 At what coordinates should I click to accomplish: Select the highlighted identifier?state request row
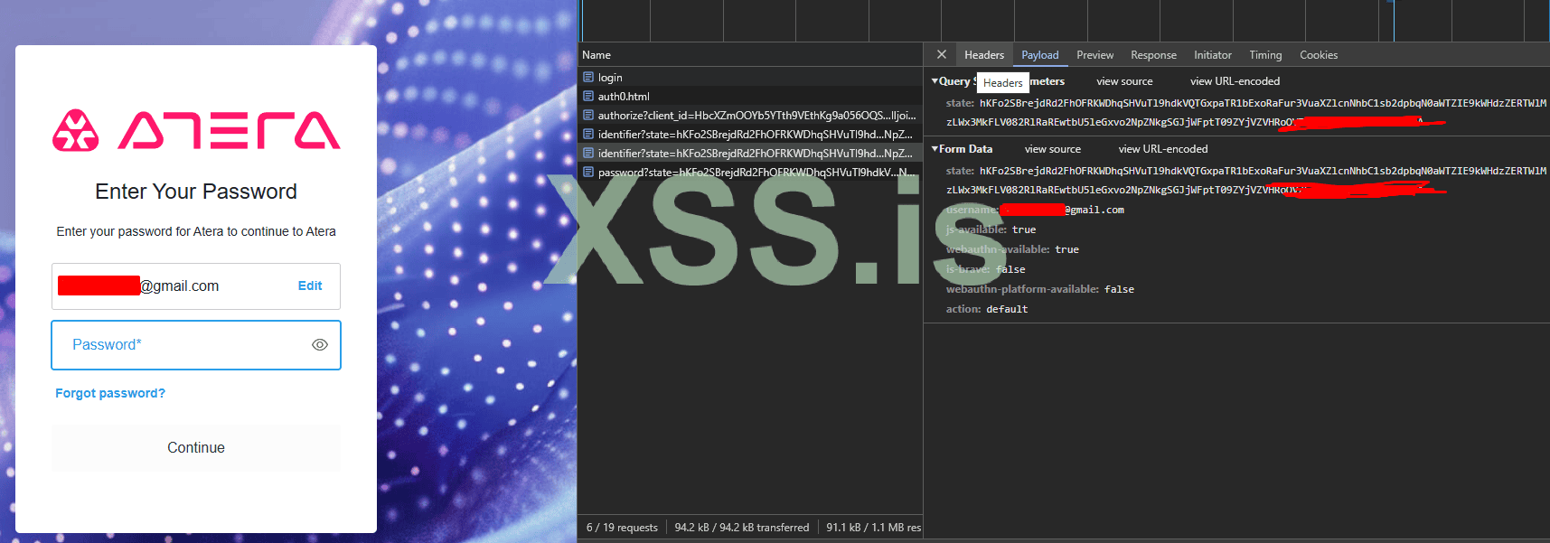tap(750, 154)
